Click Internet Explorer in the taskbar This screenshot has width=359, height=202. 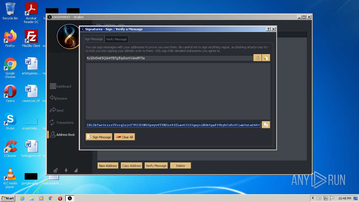tap(22, 198)
